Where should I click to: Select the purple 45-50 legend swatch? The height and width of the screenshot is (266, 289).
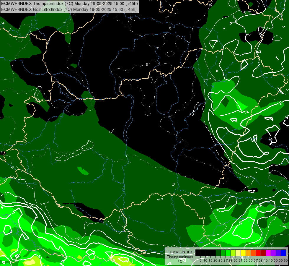pos(273,253)
